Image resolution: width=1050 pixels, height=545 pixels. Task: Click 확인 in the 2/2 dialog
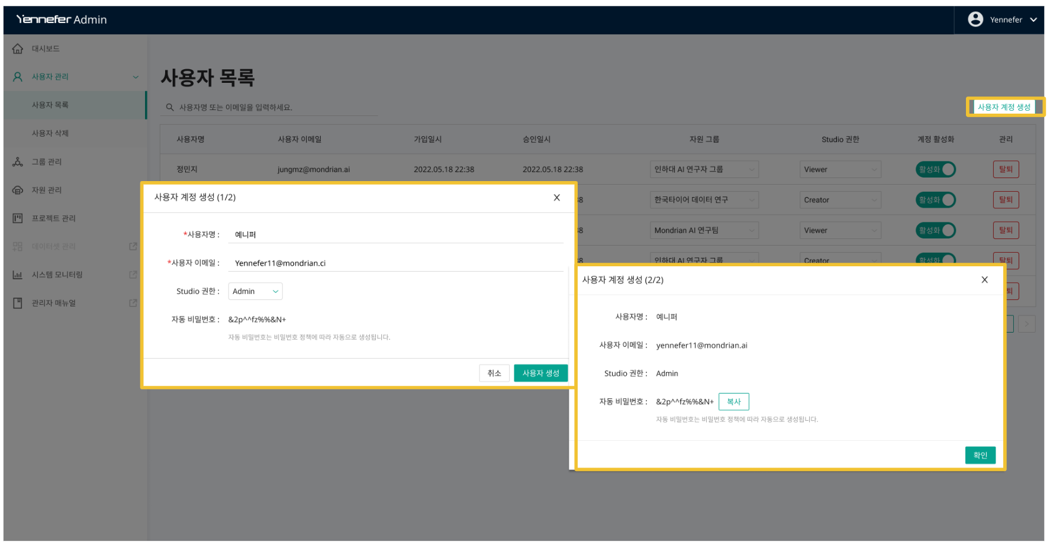tap(980, 455)
